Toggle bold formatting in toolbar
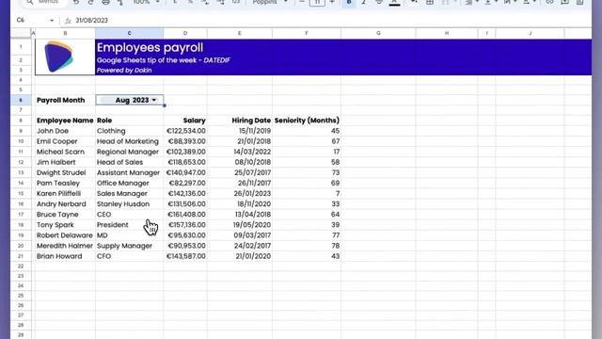 click(349, 2)
